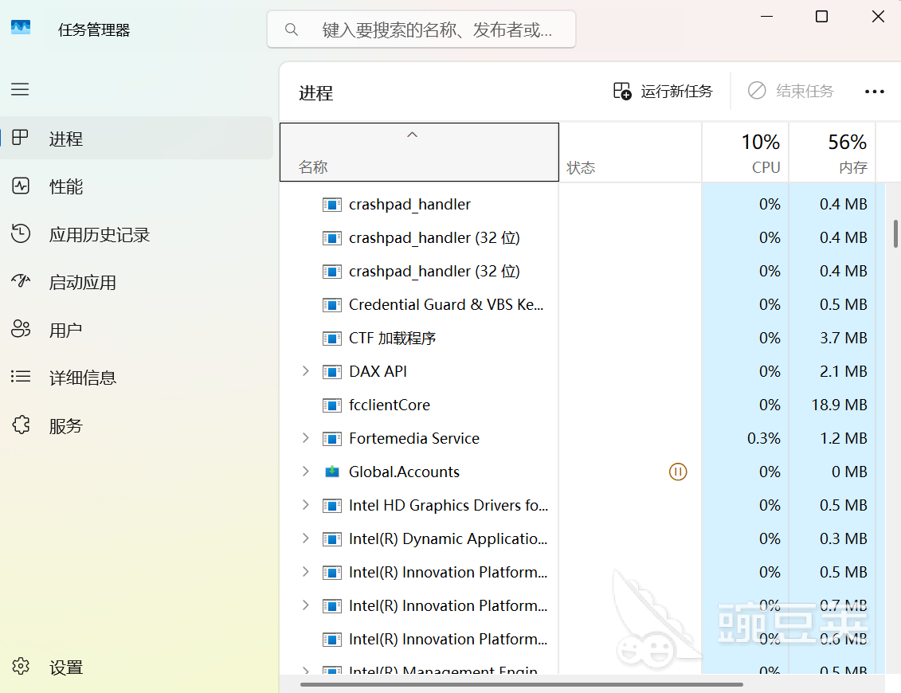Image resolution: width=901 pixels, height=693 pixels.
Task: Go to the 启动应用 (Startup apps) tab
Action: 137,281
